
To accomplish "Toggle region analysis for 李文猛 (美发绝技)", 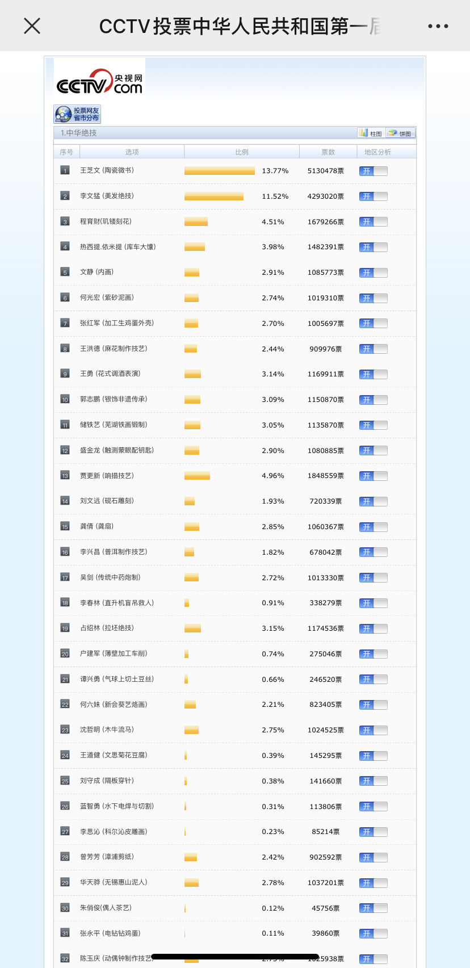I will coord(374,196).
